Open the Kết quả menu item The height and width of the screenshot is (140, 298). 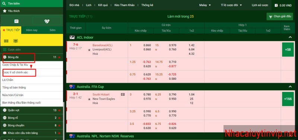coord(103,5)
